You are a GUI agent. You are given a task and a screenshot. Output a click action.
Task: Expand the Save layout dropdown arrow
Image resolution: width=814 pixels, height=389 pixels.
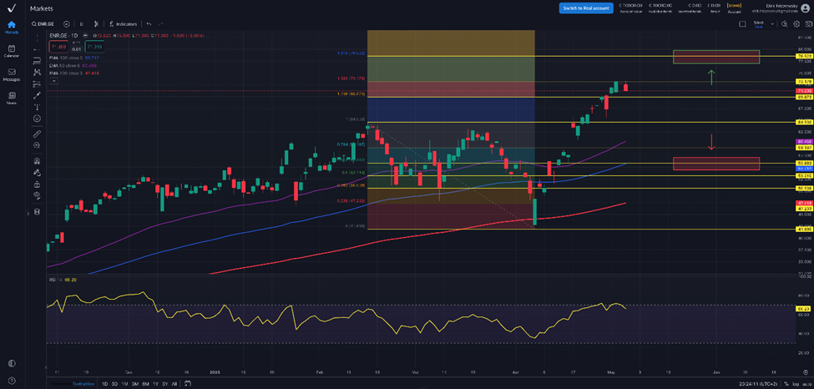pyautogui.click(x=773, y=24)
